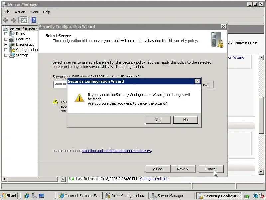Click the first system tray icon with the green check
266x200 pixels.
point(246,196)
